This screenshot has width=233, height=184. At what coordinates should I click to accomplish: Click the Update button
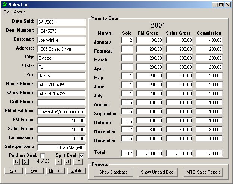[55, 171]
